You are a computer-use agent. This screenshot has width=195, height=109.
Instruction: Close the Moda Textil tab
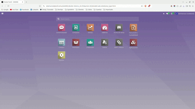[x=23, y=2]
